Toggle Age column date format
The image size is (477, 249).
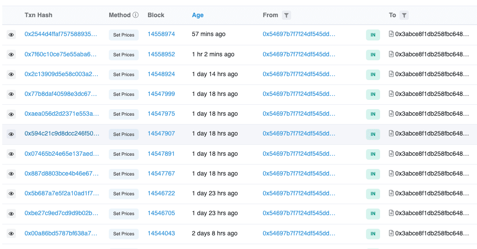pos(198,15)
